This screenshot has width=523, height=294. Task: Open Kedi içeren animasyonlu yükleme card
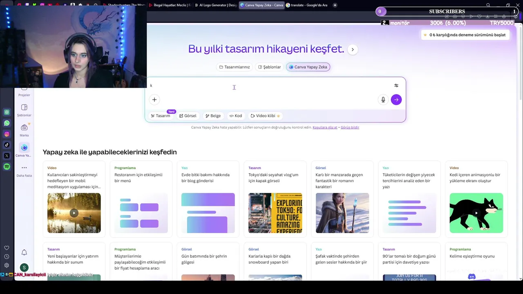[476, 199]
